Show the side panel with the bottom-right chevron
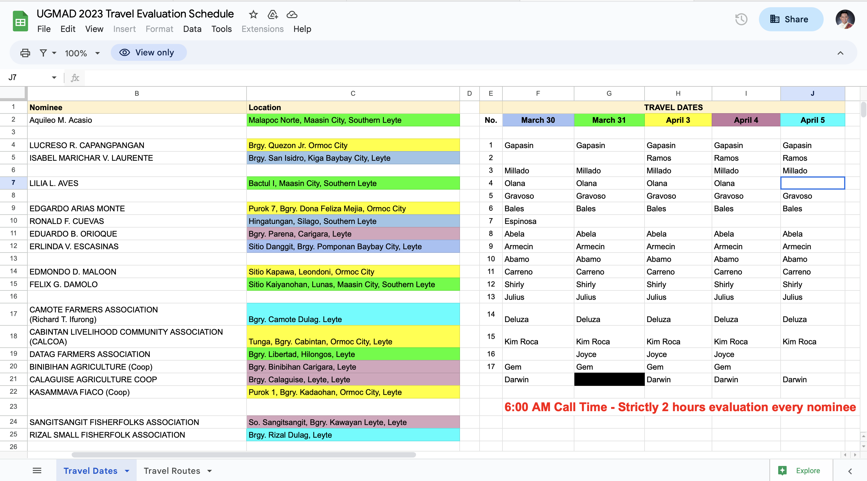Image resolution: width=867 pixels, height=481 pixels. click(850, 471)
